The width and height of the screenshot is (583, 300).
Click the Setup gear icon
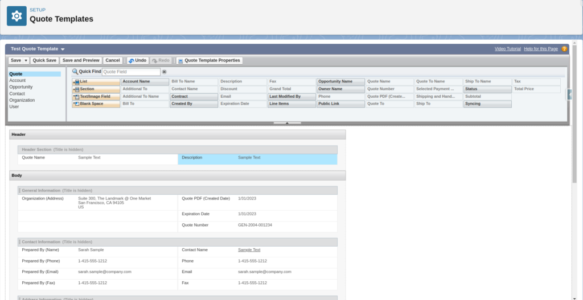pos(17,16)
